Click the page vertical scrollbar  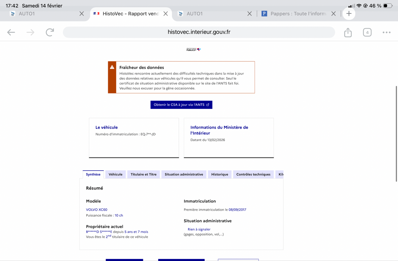coord(397,133)
